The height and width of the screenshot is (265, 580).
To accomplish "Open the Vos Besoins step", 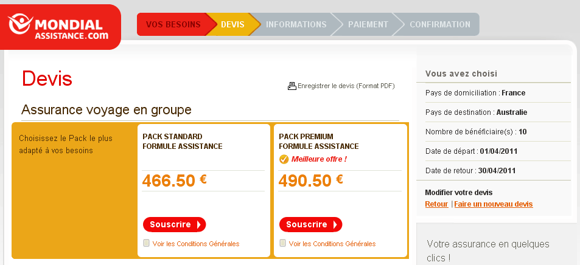I will pos(173,24).
